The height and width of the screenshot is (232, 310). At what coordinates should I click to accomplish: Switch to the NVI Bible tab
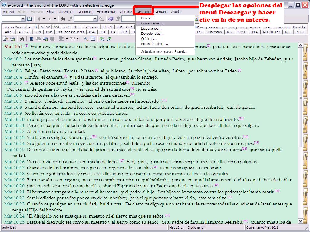pos(57,27)
